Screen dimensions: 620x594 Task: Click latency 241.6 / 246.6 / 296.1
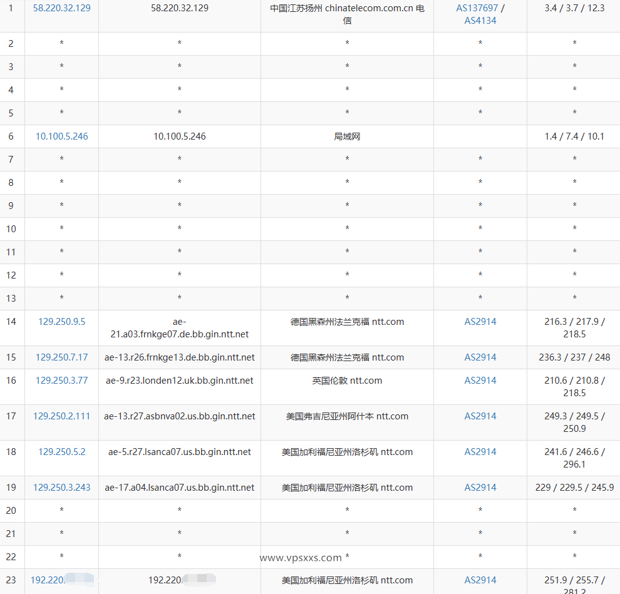click(x=574, y=458)
